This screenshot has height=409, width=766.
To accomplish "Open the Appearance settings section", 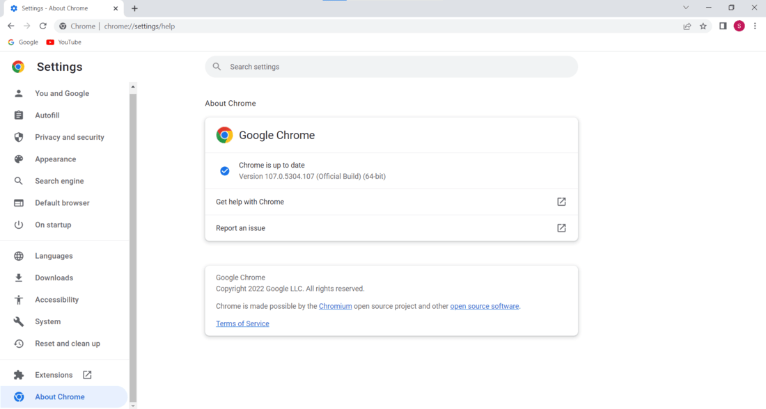I will (x=55, y=159).
